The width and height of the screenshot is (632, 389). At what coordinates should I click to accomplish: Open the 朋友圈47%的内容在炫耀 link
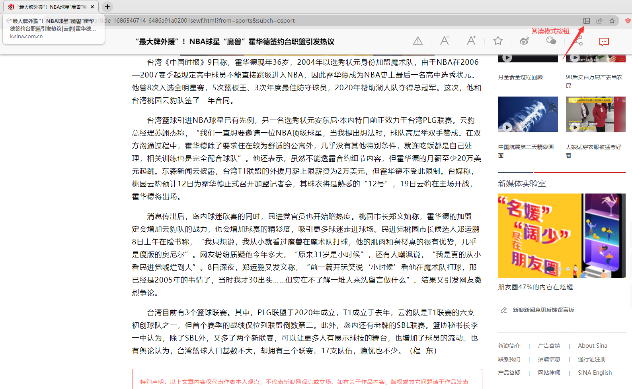pos(535,287)
